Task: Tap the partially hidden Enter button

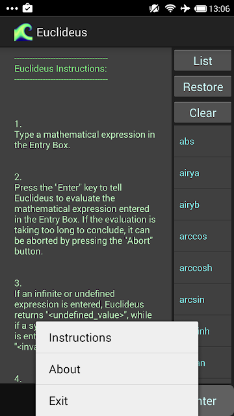Action: (216, 400)
